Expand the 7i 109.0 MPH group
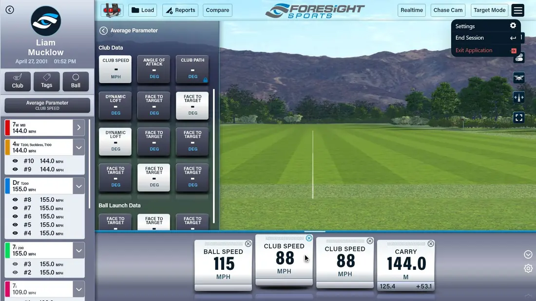The width and height of the screenshot is (536, 301). coord(78,289)
